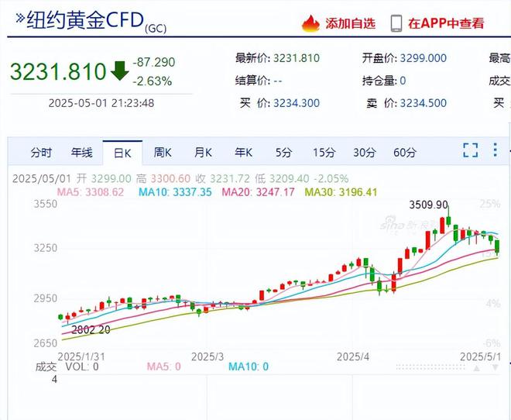Click the phone icon beside 在APP中查看
The image size is (511, 420).
coord(396,23)
